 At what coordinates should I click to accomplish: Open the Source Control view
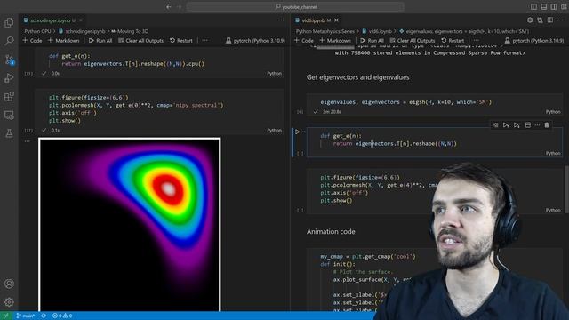[x=9, y=60]
